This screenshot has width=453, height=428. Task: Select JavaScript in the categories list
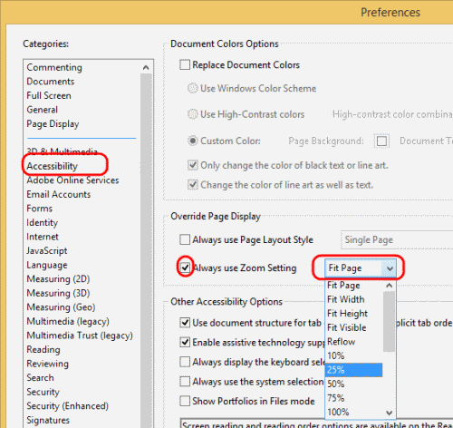point(47,251)
